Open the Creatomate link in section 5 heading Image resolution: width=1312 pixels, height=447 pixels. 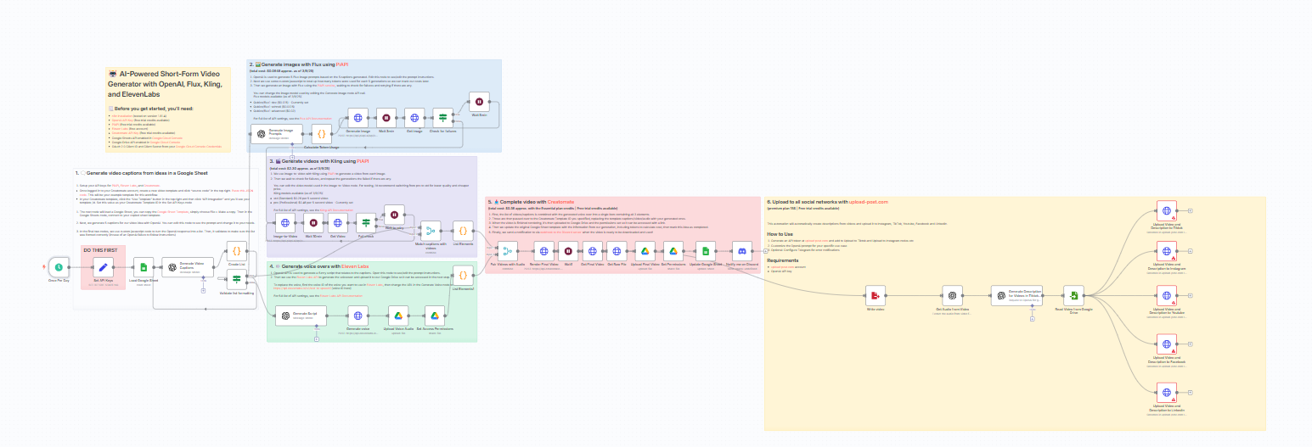click(x=560, y=202)
